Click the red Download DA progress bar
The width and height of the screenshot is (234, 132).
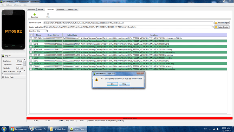click(129, 118)
